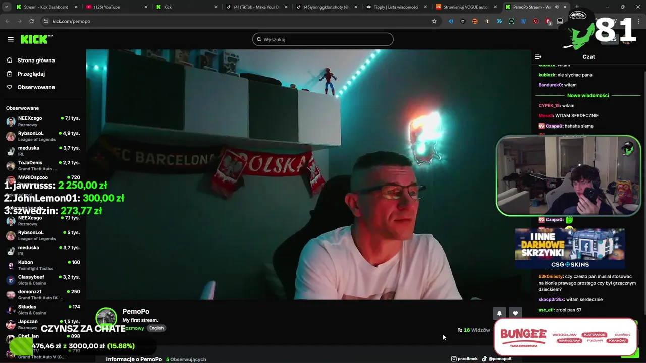Follow PemoPo with the heart icon

click(515, 313)
